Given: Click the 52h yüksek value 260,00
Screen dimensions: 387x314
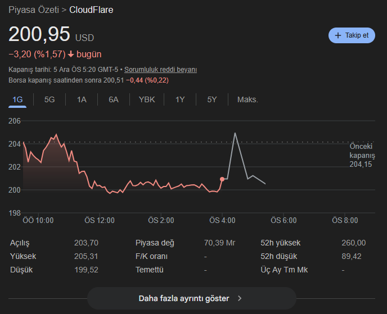Looking at the screenshot, I should pos(353,243).
